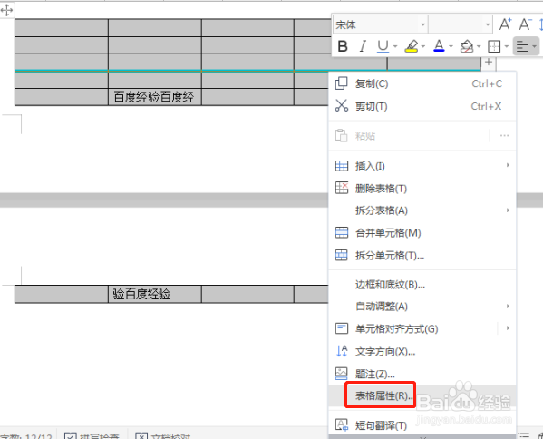Open 插入(I) submenu

[422, 166]
